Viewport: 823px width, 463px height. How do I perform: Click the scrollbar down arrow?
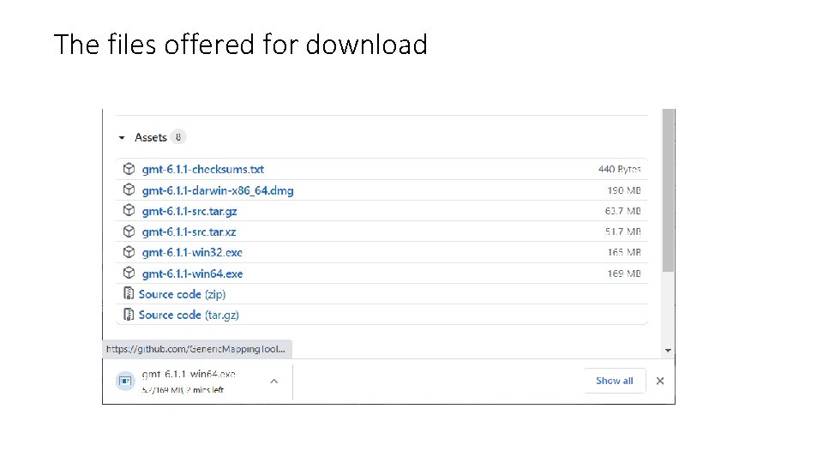click(x=669, y=350)
